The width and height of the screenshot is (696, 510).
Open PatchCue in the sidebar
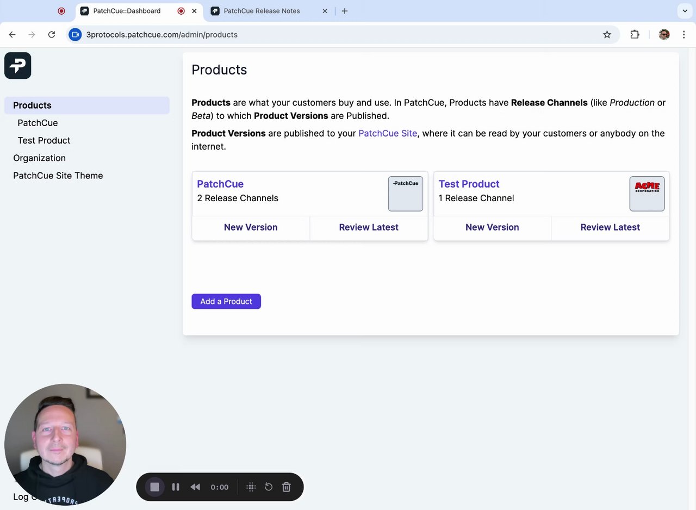(x=38, y=123)
